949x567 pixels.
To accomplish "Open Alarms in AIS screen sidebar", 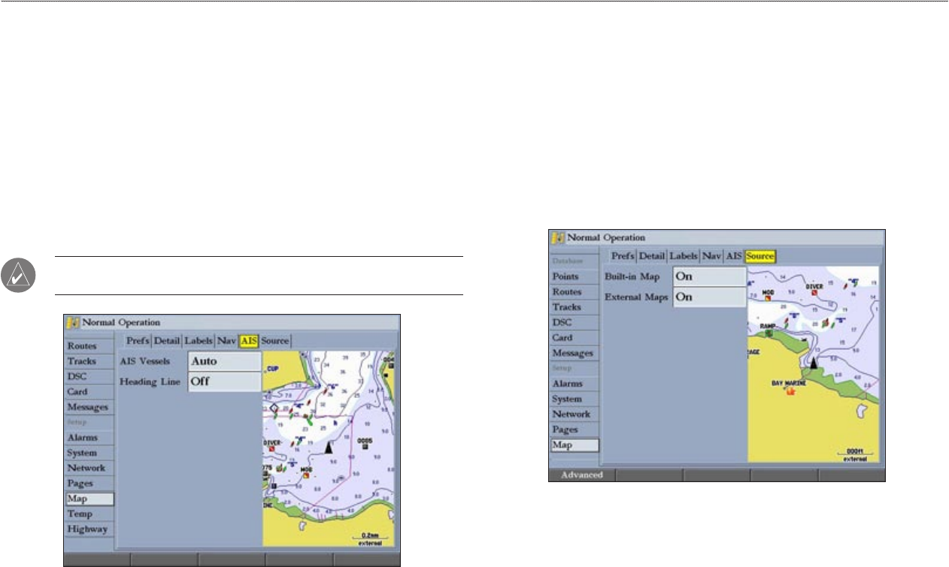I will [x=89, y=437].
